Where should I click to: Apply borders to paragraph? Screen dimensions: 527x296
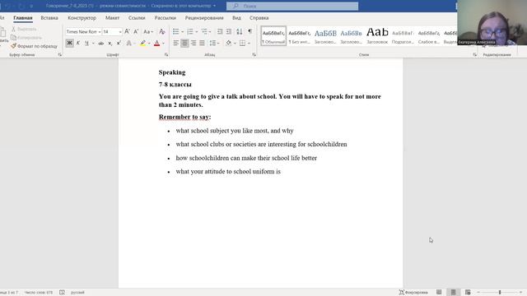[242, 43]
